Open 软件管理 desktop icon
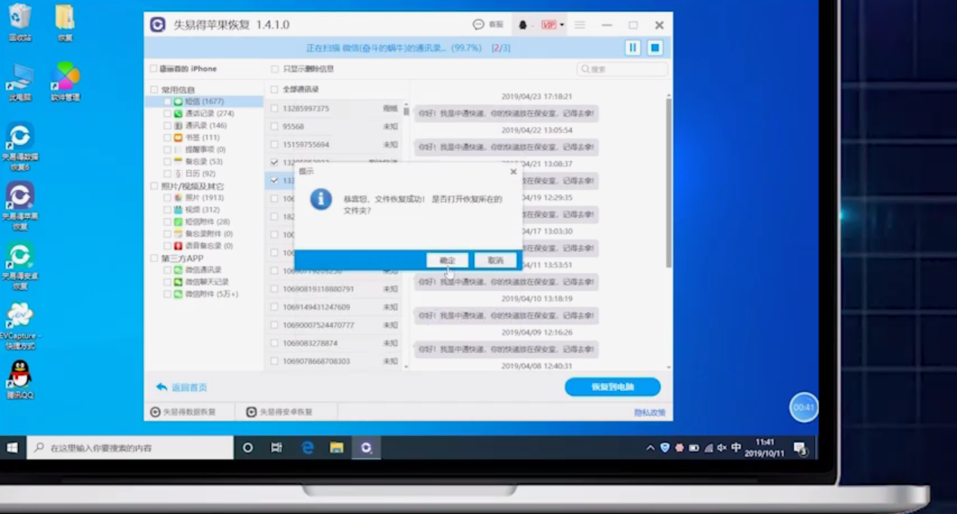957x514 pixels. click(x=65, y=82)
